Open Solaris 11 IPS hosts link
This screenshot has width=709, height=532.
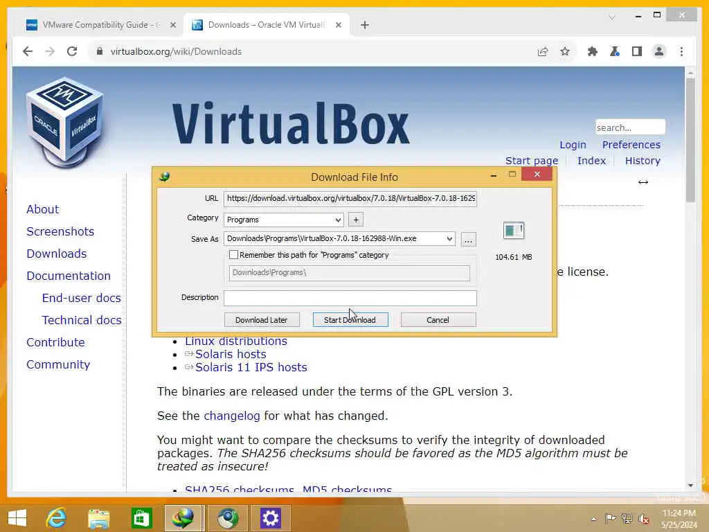[x=251, y=367]
